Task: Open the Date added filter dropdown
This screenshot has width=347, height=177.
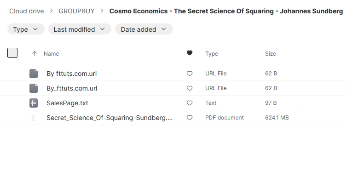Action: click(144, 29)
